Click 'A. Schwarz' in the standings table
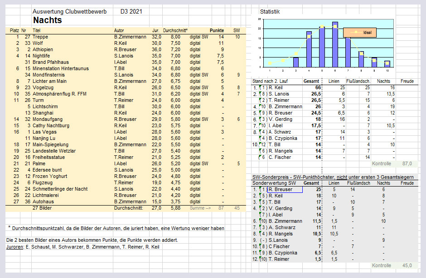426x278 pixels. click(x=280, y=132)
